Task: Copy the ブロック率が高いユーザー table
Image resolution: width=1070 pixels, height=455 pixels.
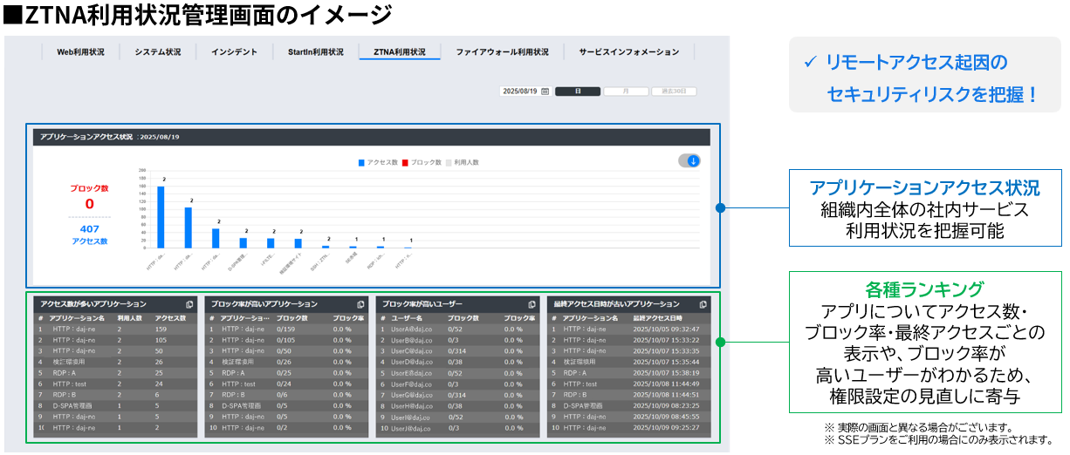Action: 532,305
